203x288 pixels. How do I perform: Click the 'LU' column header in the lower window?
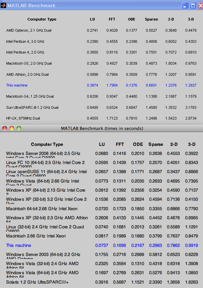pos(102,145)
